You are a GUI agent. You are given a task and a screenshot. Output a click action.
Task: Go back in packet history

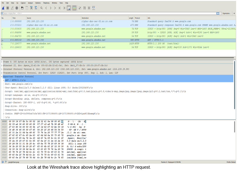click(x=46, y=8)
